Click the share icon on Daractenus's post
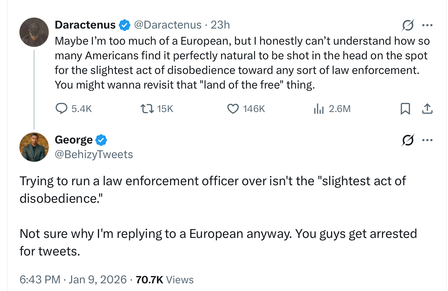 pyautogui.click(x=427, y=108)
